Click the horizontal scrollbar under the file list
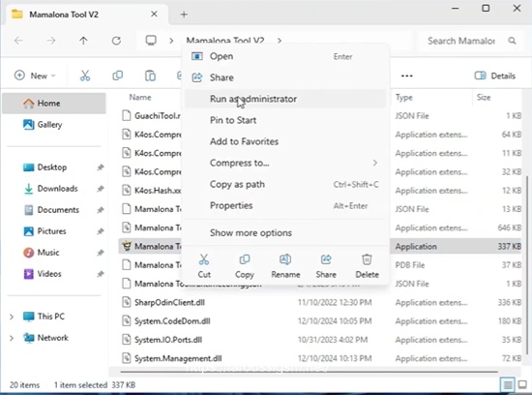Viewport: 532px width, 395px height. pos(309,372)
